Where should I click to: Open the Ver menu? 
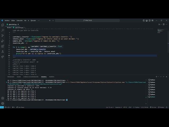tap(25, 20)
